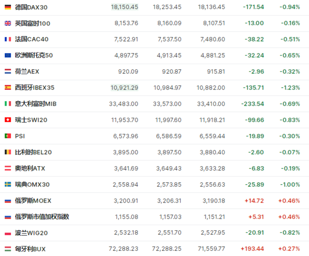This screenshot has height=256, width=309.
Task: Select the BUX percent change +0.27%
Action: click(289, 249)
